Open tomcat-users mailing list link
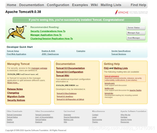Screen dimensions: 157x133 110,83
